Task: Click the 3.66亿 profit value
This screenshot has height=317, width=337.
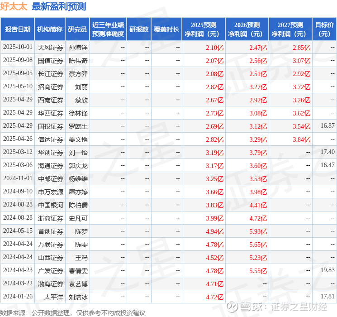Action: click(x=215, y=192)
